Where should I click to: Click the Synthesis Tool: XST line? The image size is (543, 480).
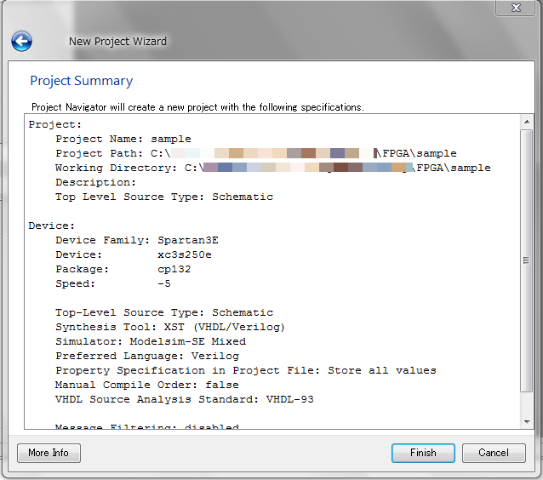[170, 327]
